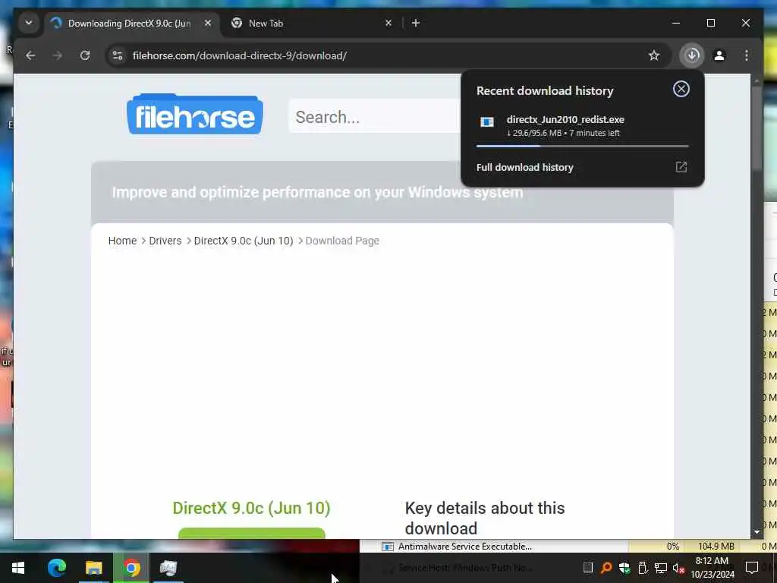Open DirectX 9.0c (Jun 10) breadcrumb
This screenshot has width=777, height=583.
pos(244,241)
